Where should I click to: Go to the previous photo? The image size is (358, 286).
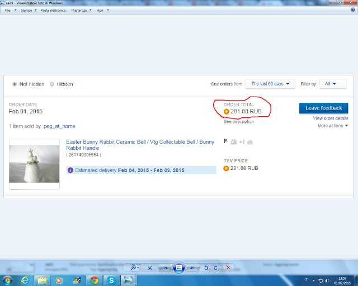coord(165,268)
